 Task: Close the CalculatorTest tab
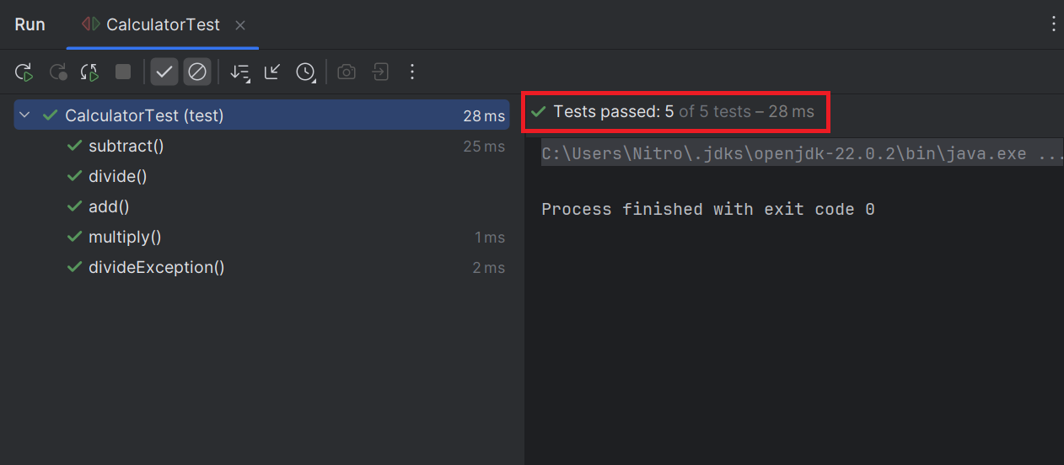tap(240, 25)
